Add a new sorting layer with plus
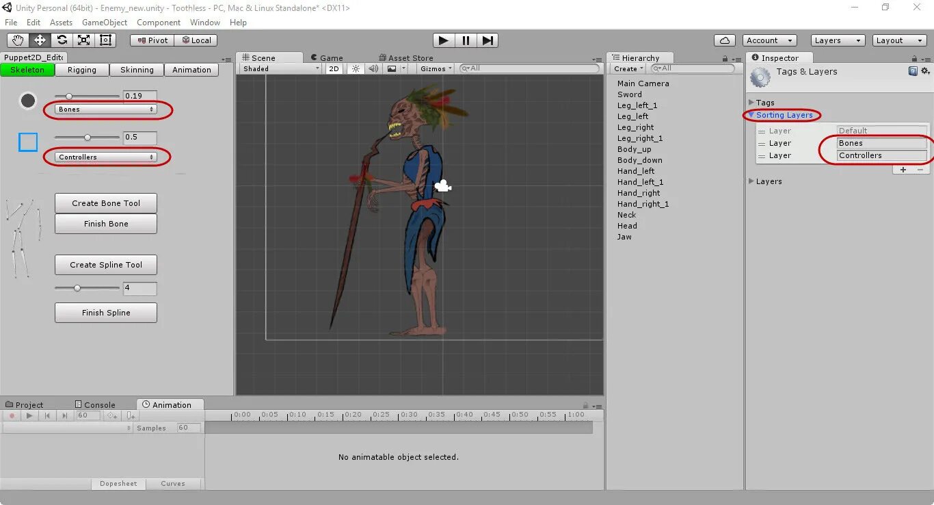This screenshot has width=934, height=505. click(x=903, y=170)
